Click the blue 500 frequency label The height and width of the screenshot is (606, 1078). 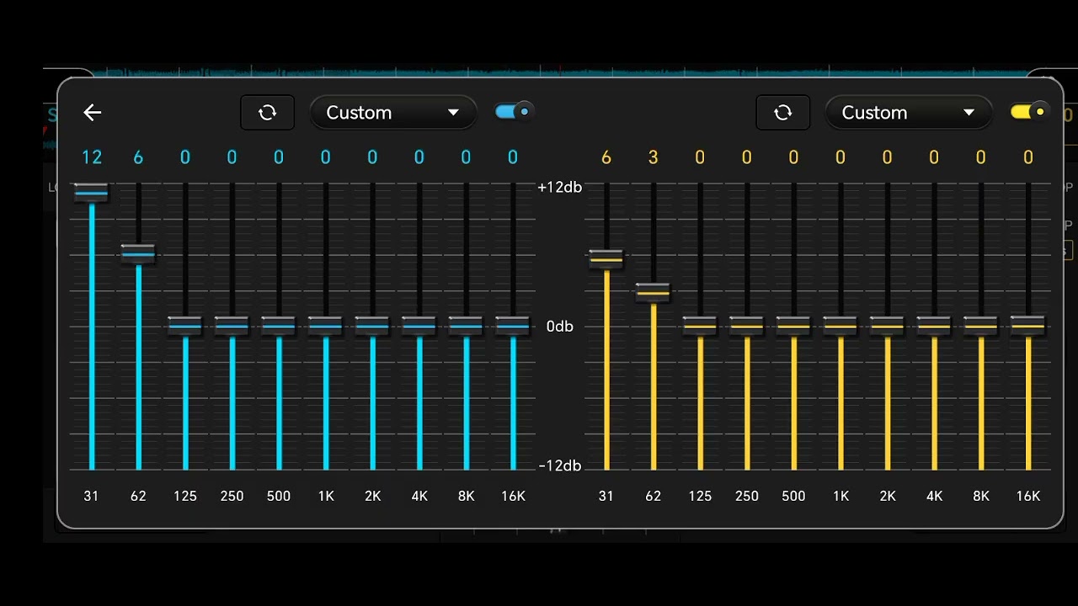(x=279, y=496)
